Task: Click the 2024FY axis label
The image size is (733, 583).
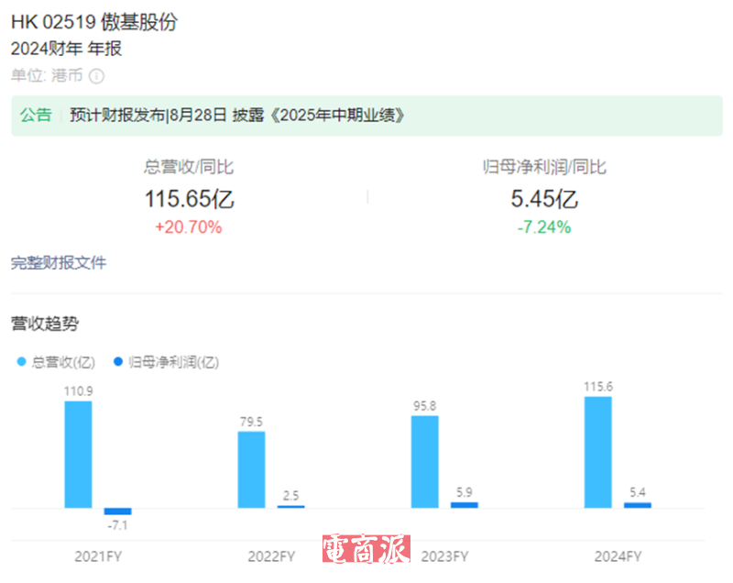Action: coord(618,556)
